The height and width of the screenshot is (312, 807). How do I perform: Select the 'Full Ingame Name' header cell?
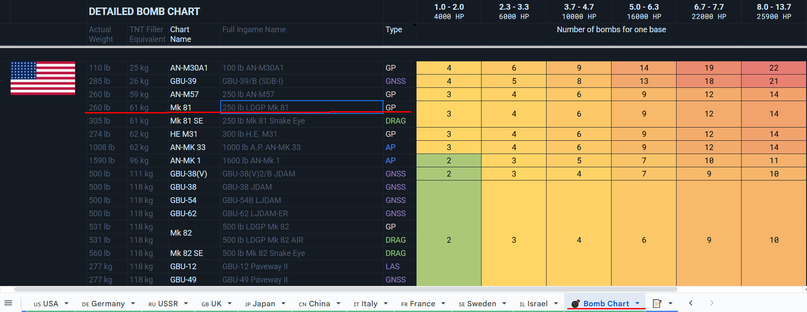(302, 34)
